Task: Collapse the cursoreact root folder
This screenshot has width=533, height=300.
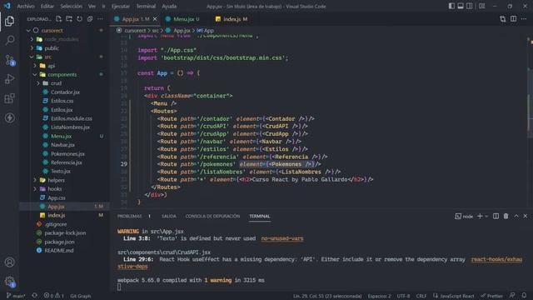Action: tap(28, 31)
